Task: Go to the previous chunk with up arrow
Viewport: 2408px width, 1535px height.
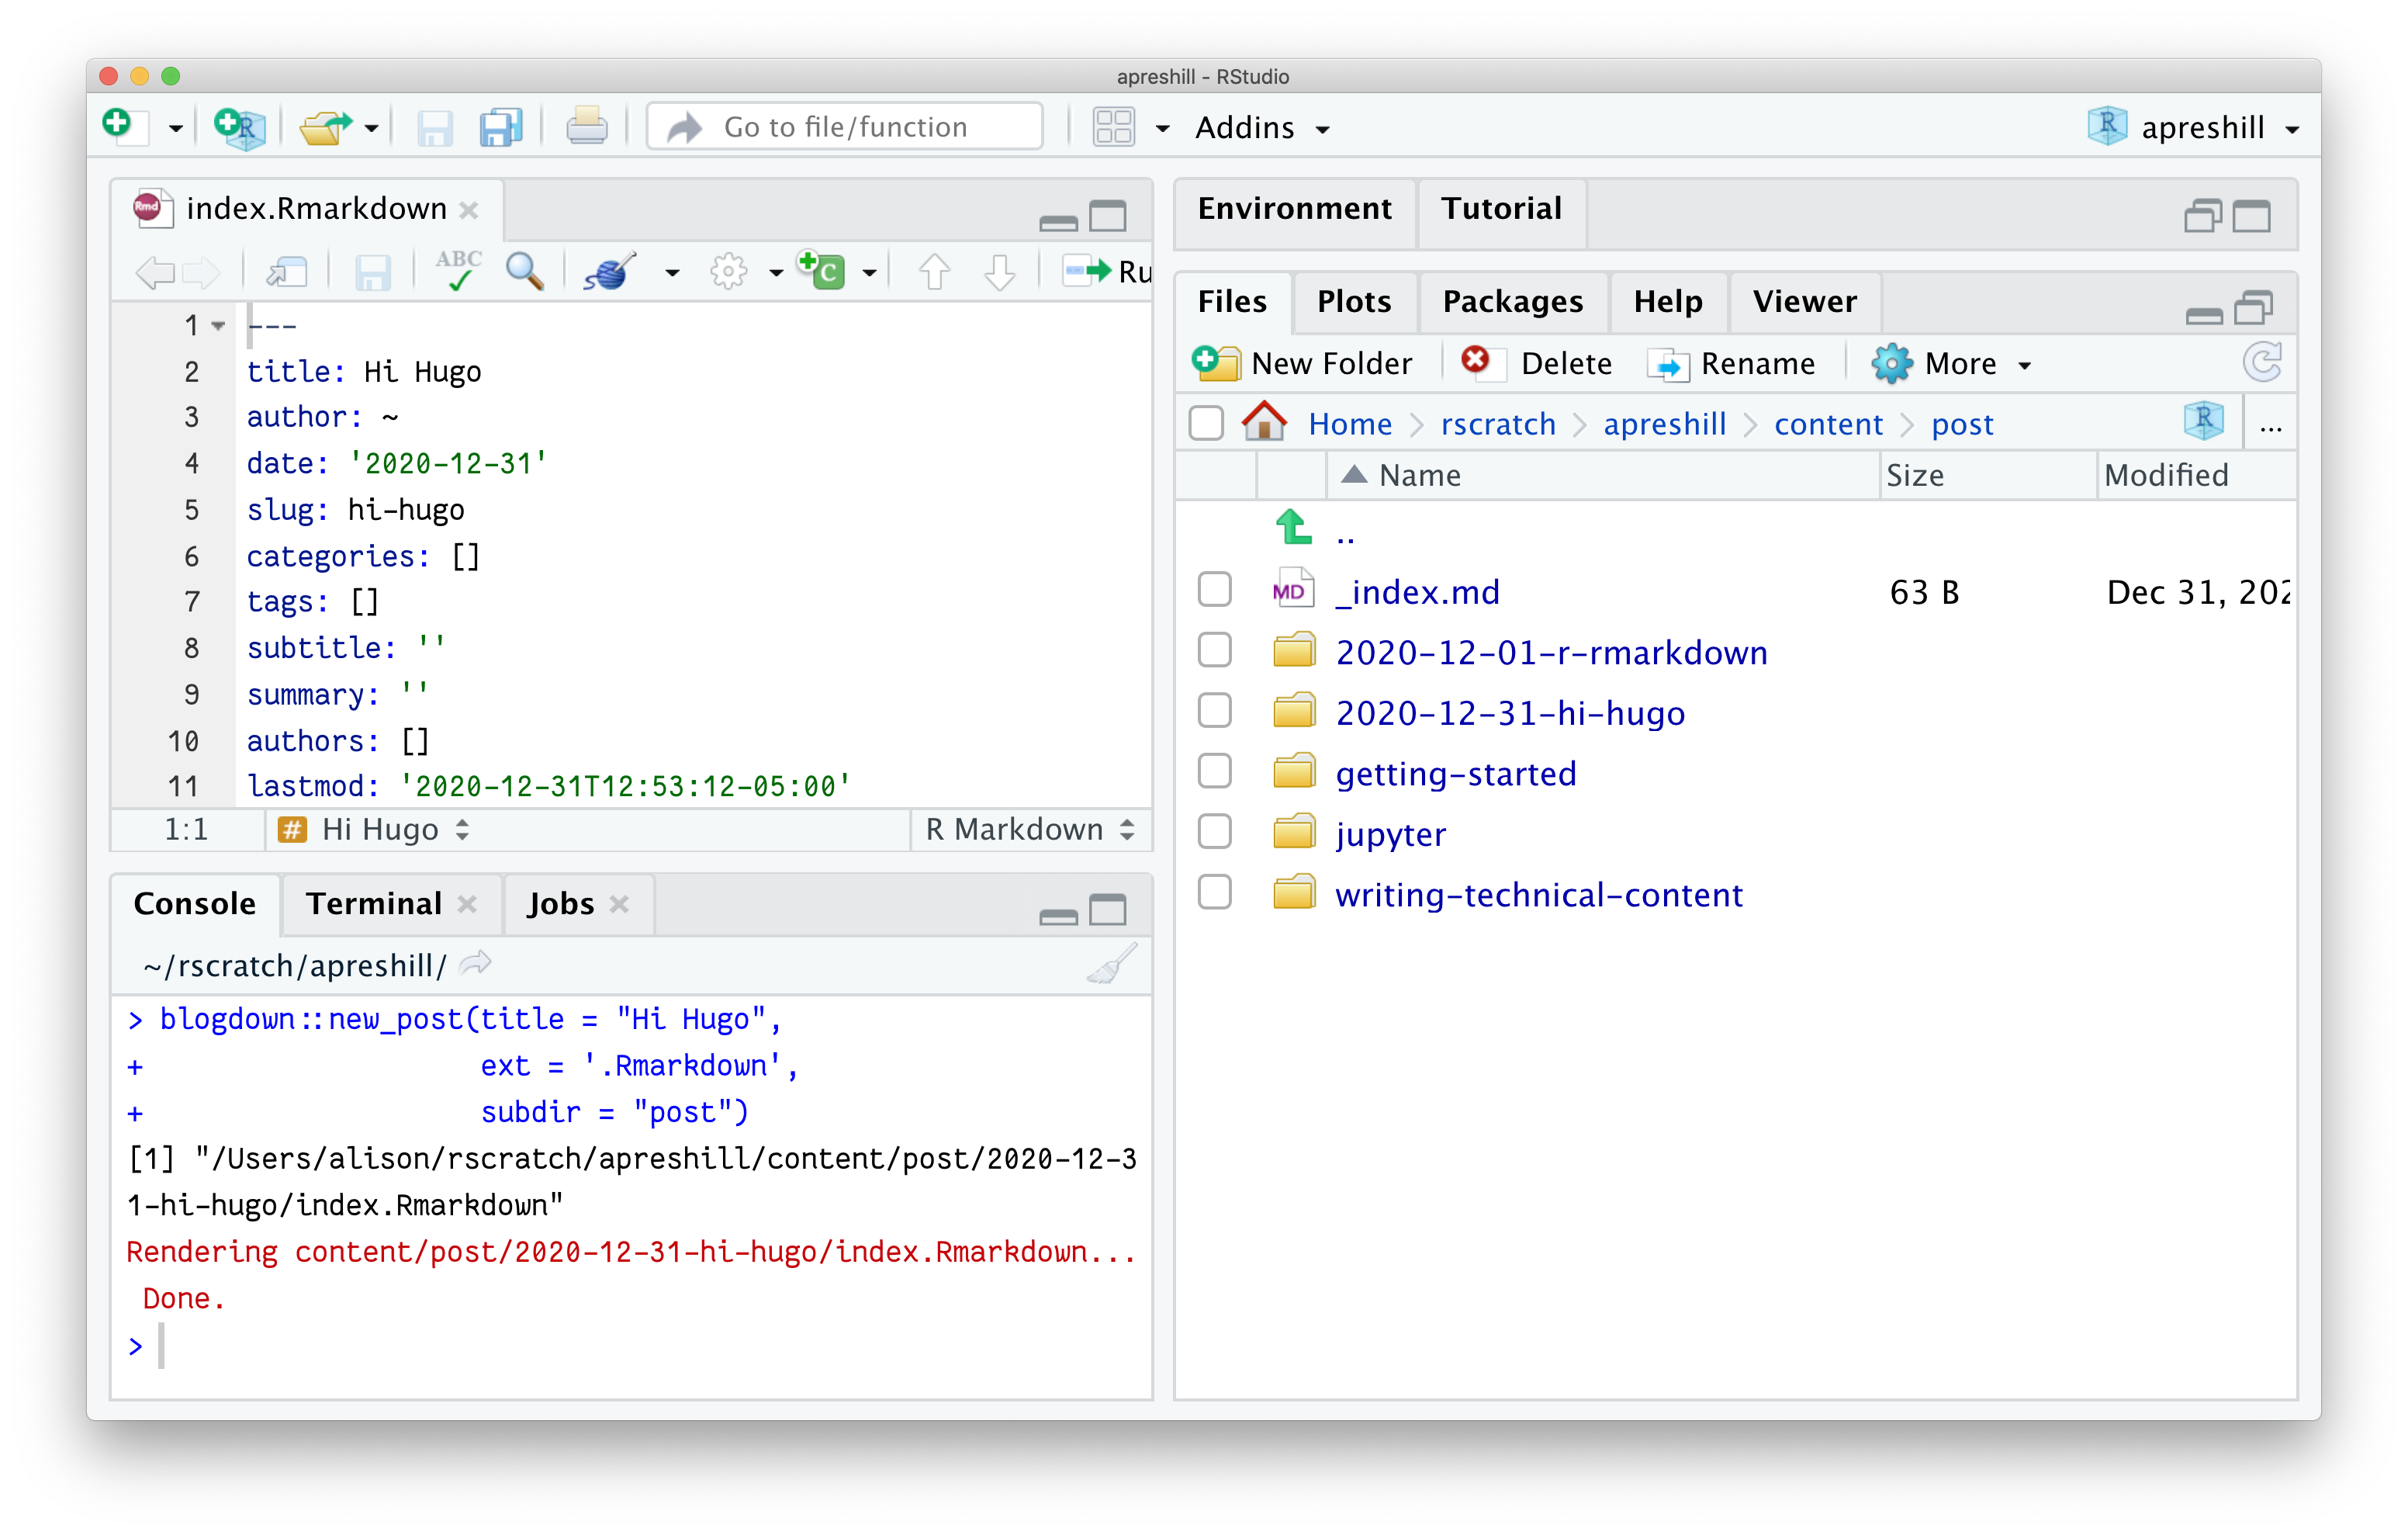Action: (x=934, y=271)
